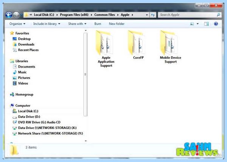Open recent locations dropdown beside Forward
The image size is (227, 162).
tap(21, 15)
